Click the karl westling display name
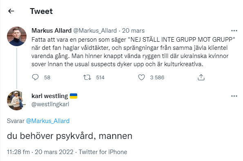 (50, 96)
